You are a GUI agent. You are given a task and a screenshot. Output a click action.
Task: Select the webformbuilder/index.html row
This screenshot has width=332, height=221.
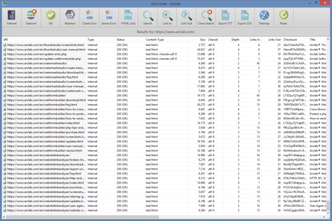tap(164, 123)
